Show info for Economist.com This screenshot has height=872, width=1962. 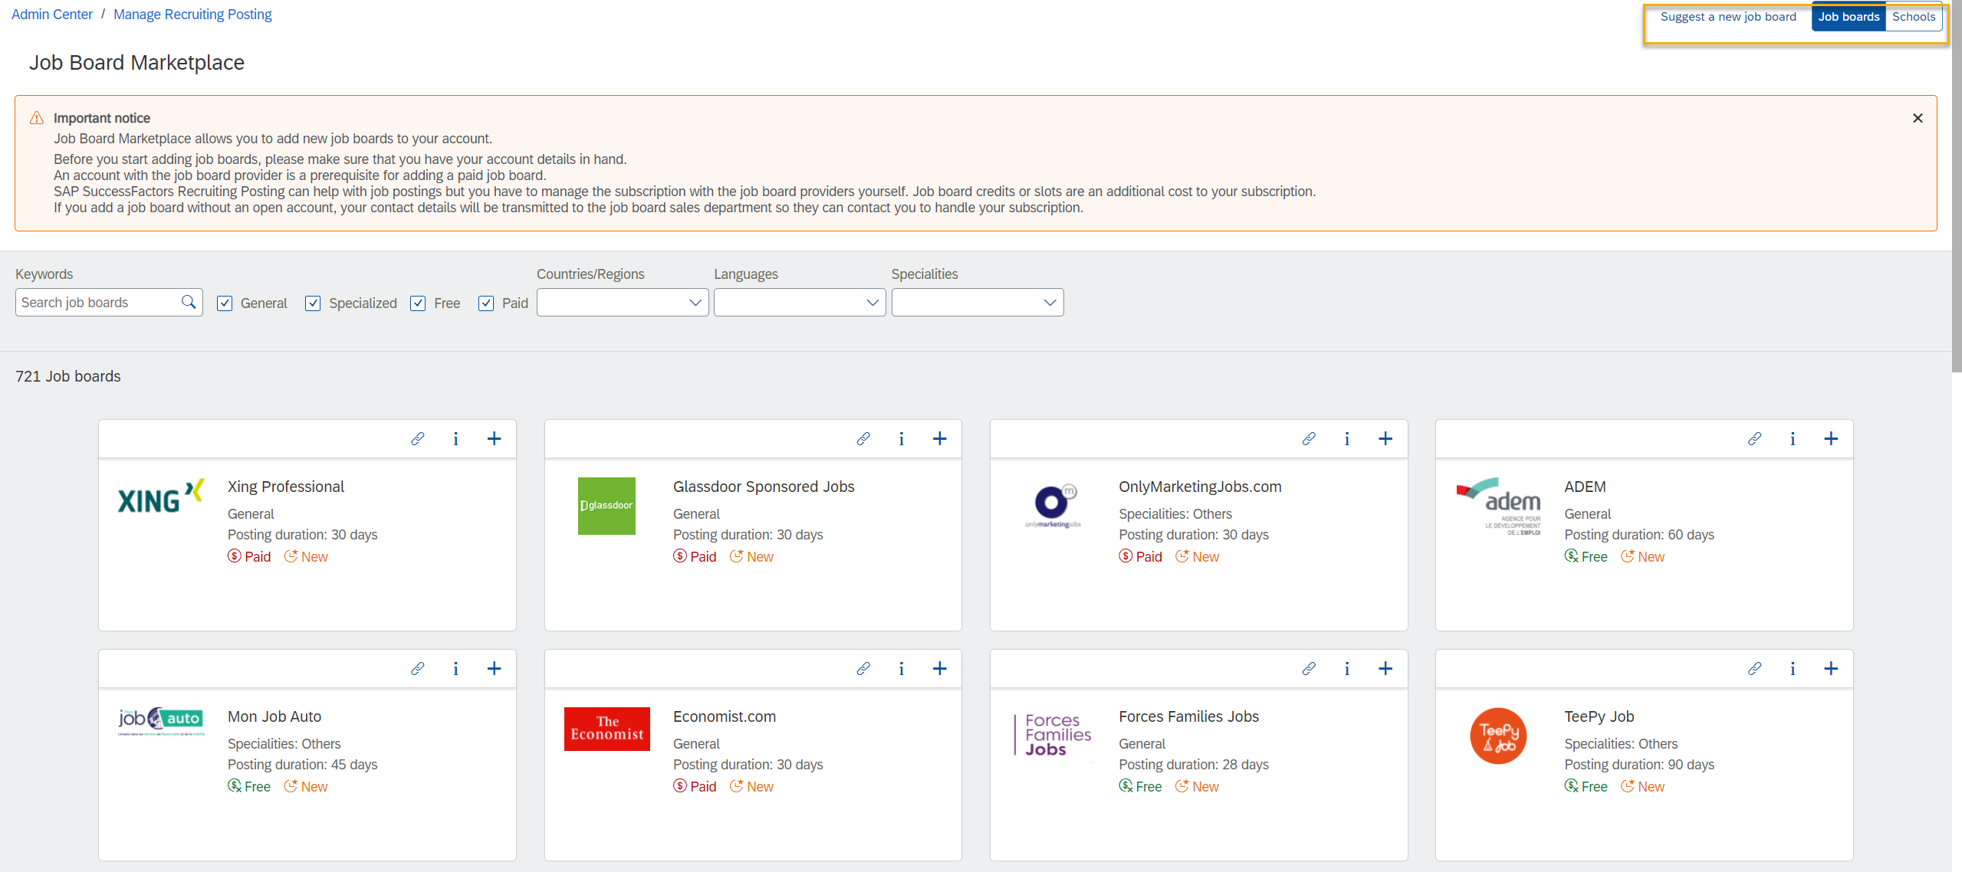click(x=901, y=669)
